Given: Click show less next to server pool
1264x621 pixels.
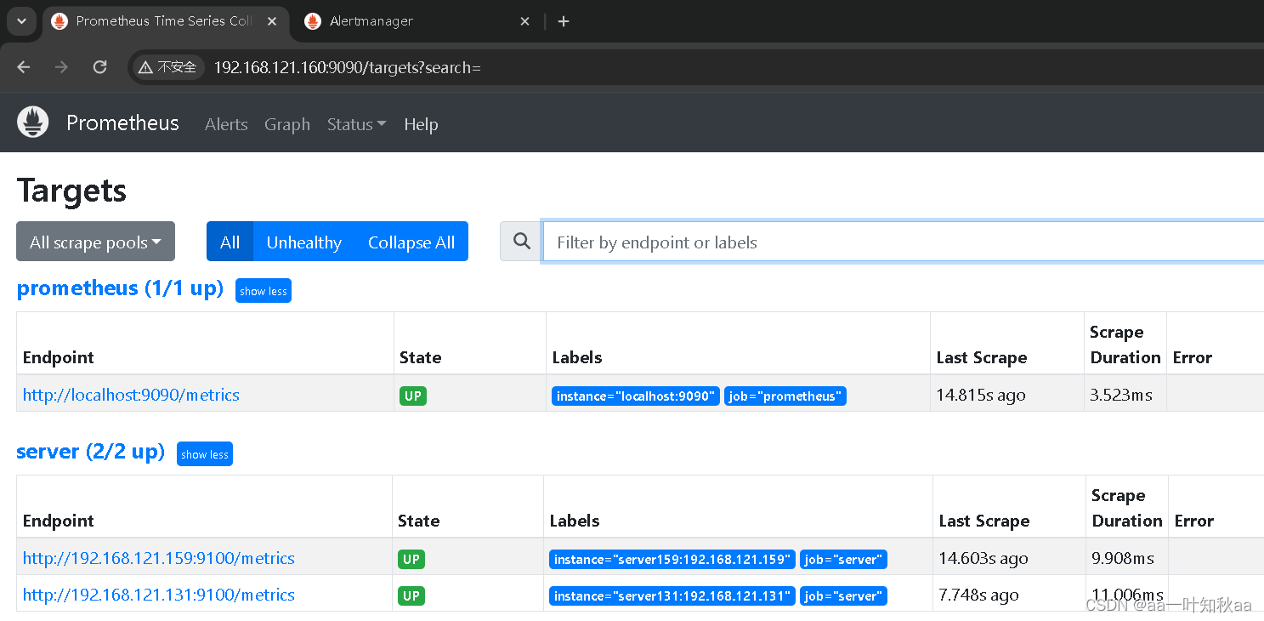Looking at the screenshot, I should click(x=205, y=454).
